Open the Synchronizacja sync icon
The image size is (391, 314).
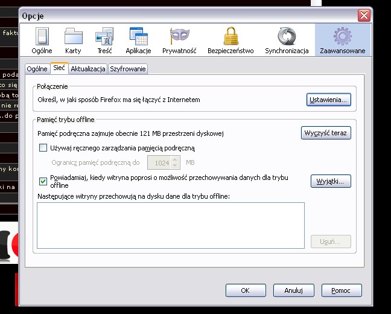(x=287, y=37)
